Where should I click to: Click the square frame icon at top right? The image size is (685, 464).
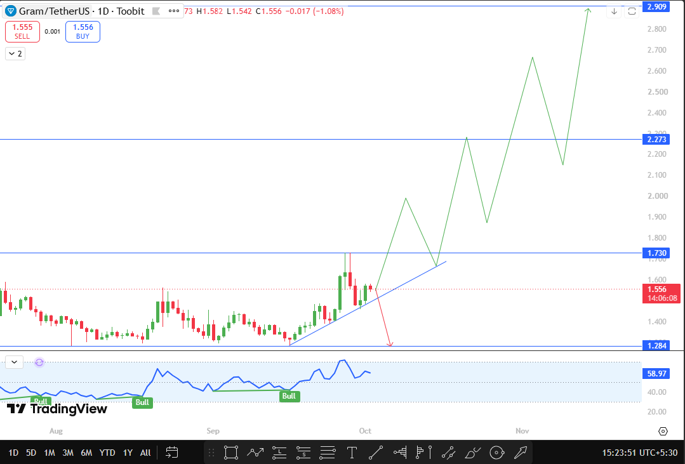pos(632,11)
